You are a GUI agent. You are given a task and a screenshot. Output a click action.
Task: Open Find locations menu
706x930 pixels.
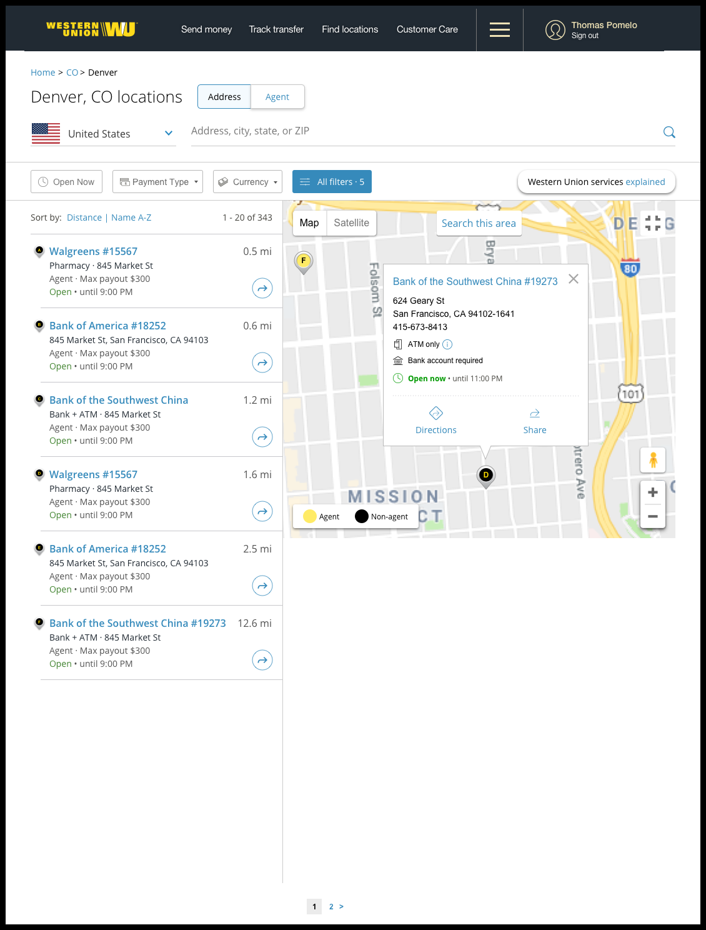(x=350, y=29)
